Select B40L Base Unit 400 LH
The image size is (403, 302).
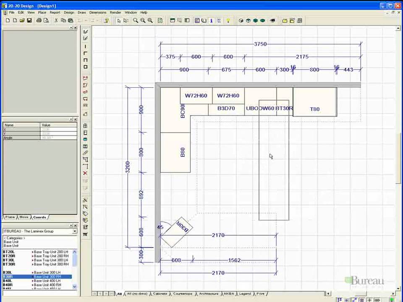pyautogui.click(x=37, y=281)
